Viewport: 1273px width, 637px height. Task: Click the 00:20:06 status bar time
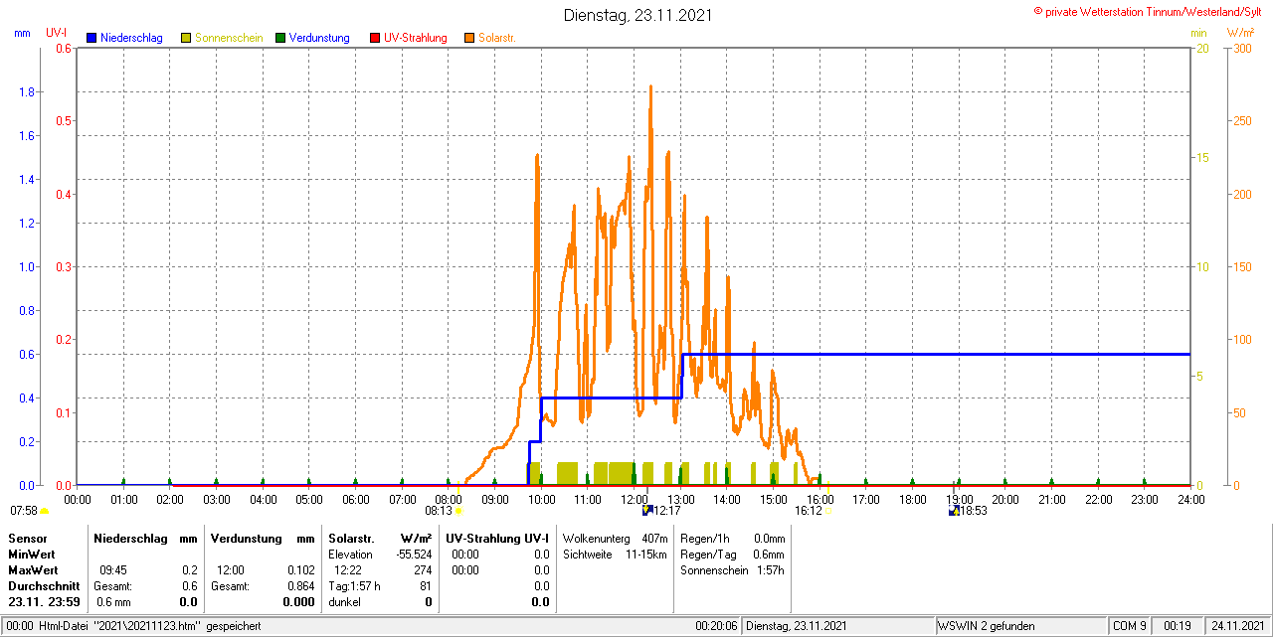[x=716, y=626]
